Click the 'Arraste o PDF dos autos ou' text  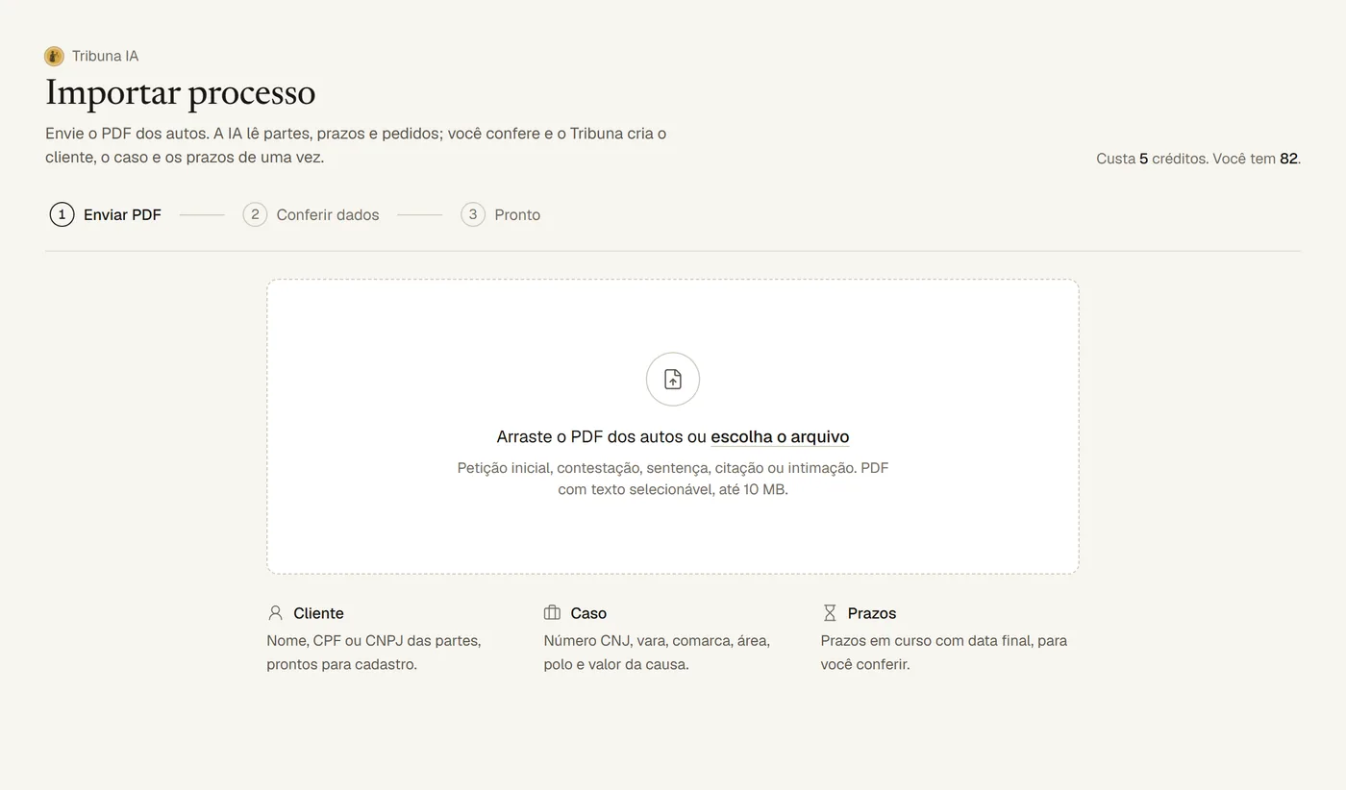(602, 436)
